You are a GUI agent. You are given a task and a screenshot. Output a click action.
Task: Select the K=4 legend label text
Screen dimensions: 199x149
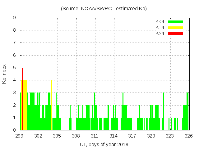tap(160, 28)
